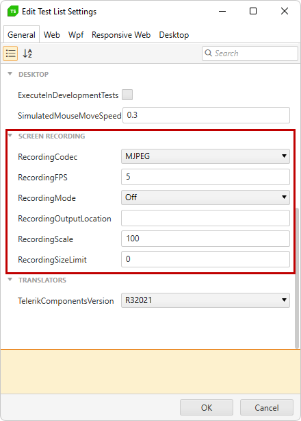Click the Test Studio app icon
Viewport: 301px width, 421px height.
pyautogui.click(x=13, y=12)
